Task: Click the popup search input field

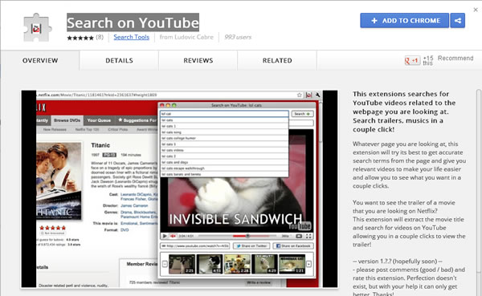Action: pyautogui.click(x=224, y=114)
